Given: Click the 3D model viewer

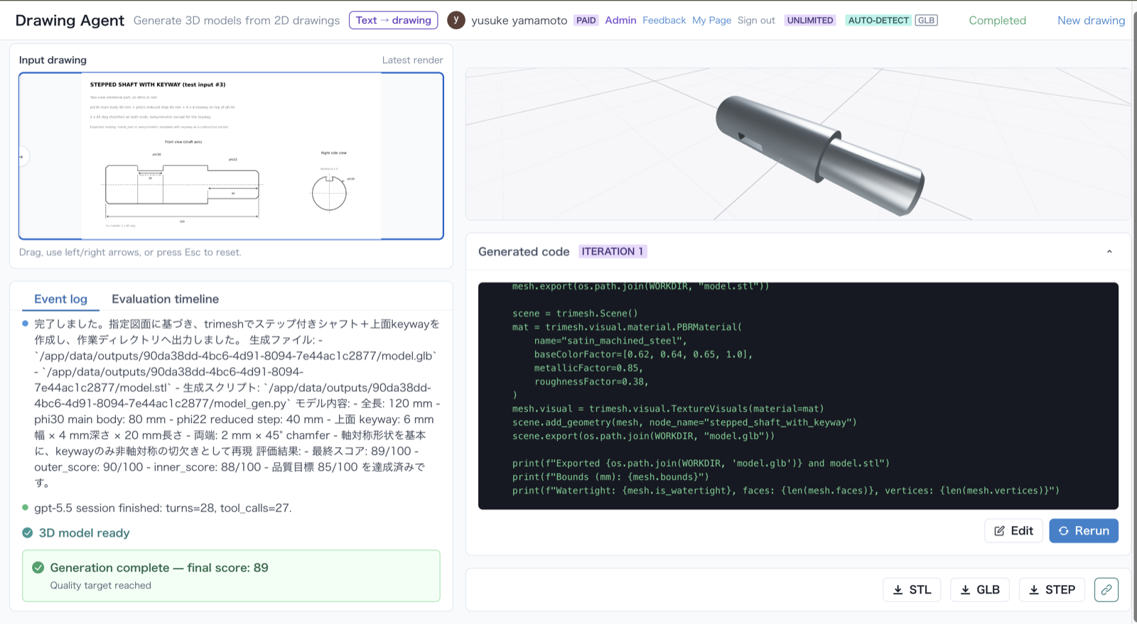Looking at the screenshot, I should (x=797, y=144).
